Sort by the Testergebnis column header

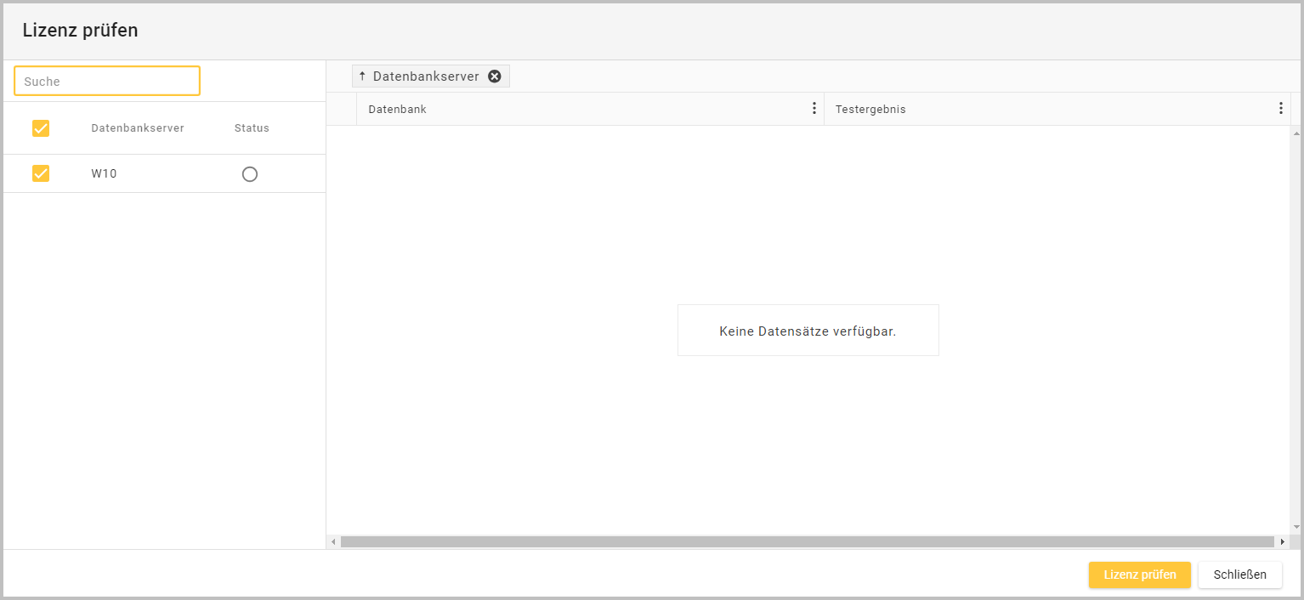coord(870,110)
